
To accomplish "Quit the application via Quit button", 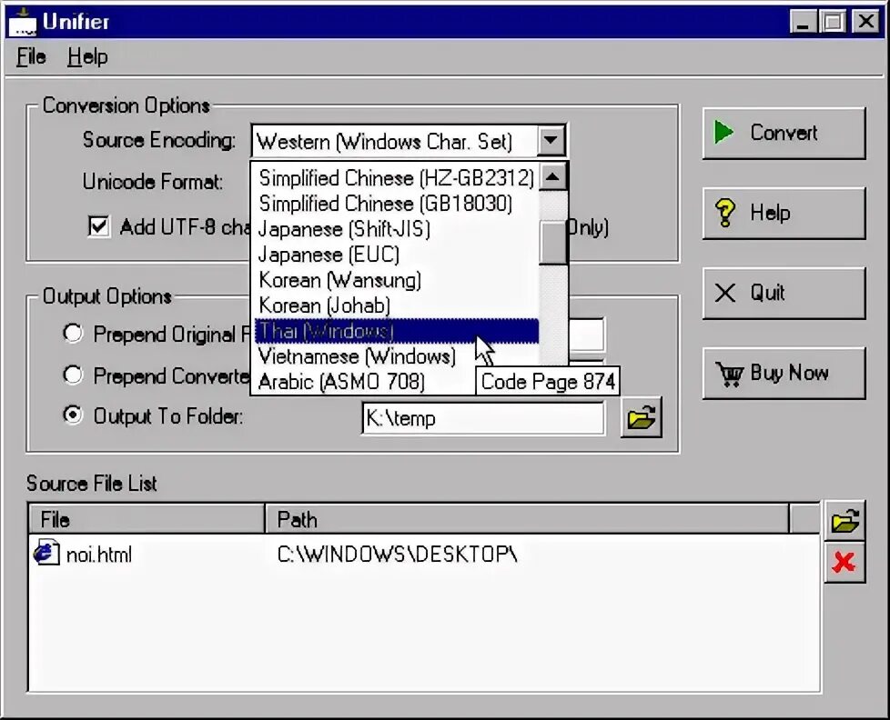I will tap(784, 293).
